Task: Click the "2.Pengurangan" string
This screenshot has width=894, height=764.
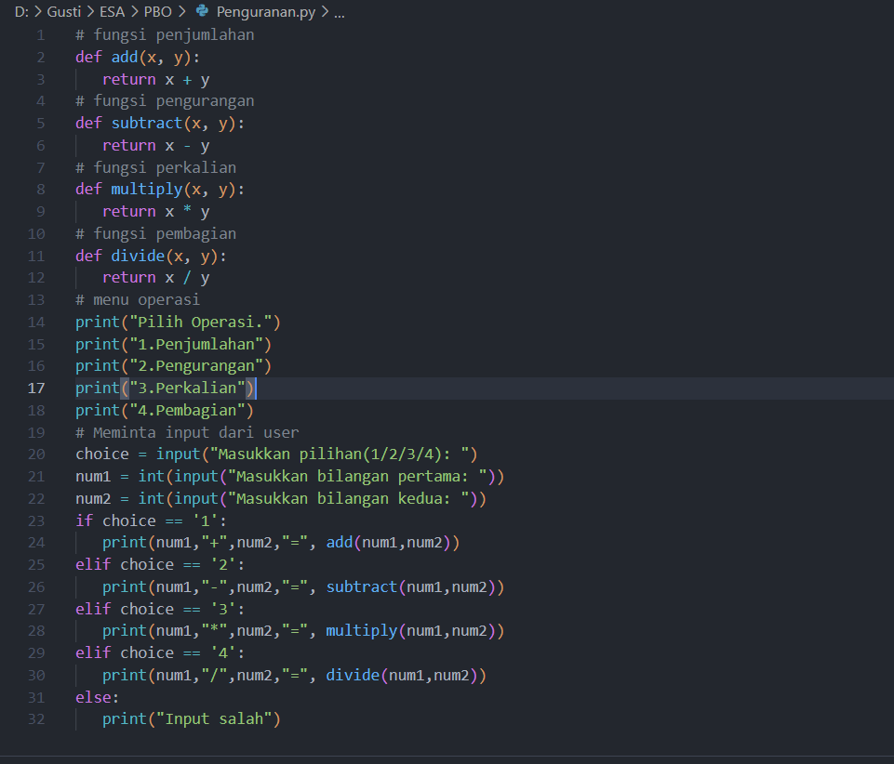Action: (196, 366)
